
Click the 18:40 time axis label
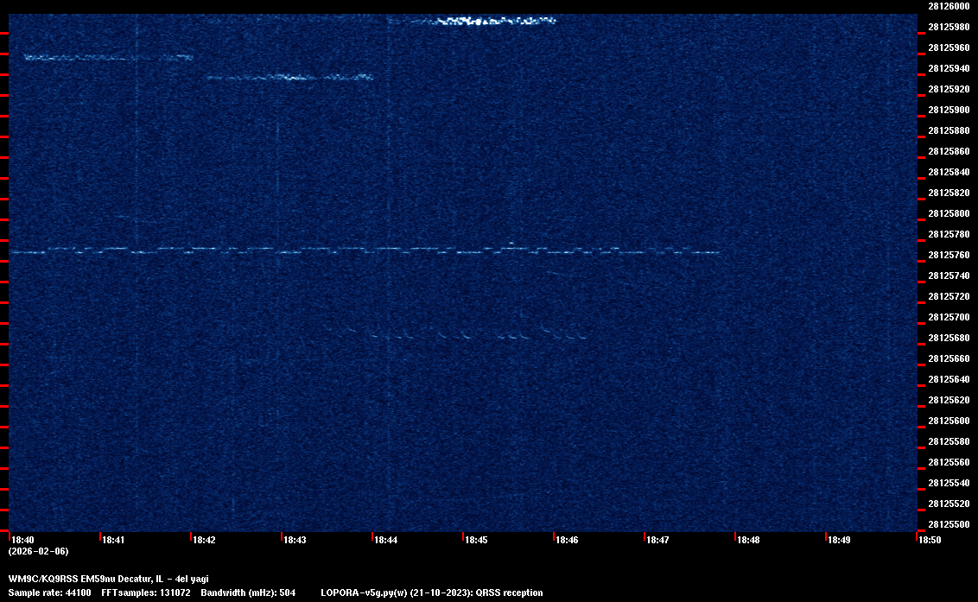[x=23, y=540]
